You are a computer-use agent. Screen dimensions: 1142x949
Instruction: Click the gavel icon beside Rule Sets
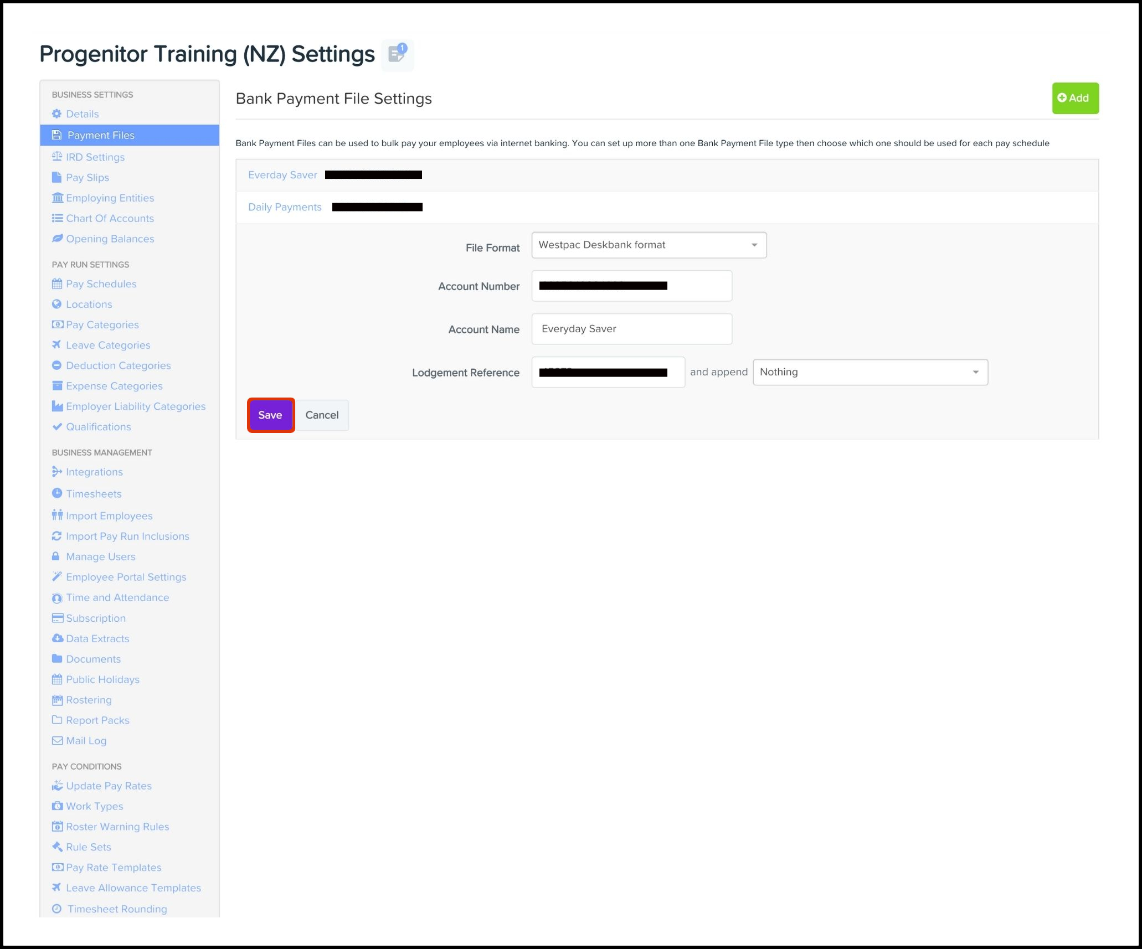tap(57, 847)
